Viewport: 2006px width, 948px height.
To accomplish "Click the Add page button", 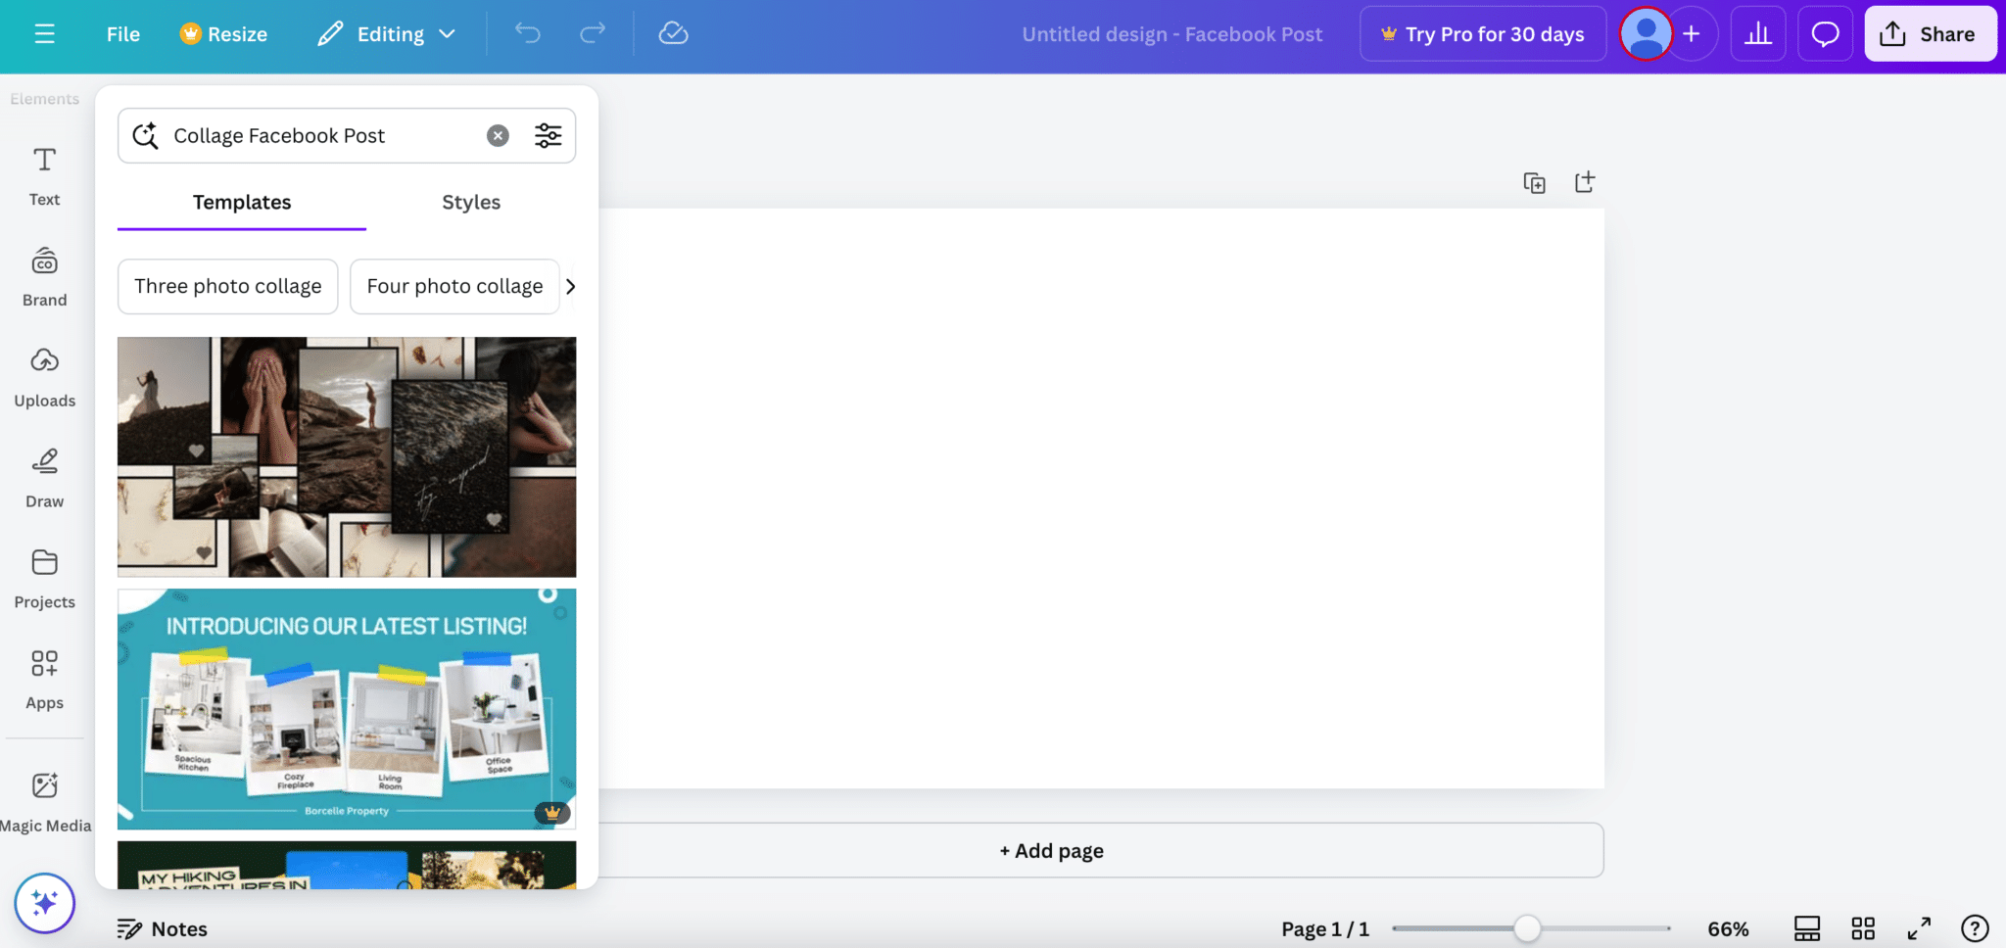I will click(x=1050, y=850).
